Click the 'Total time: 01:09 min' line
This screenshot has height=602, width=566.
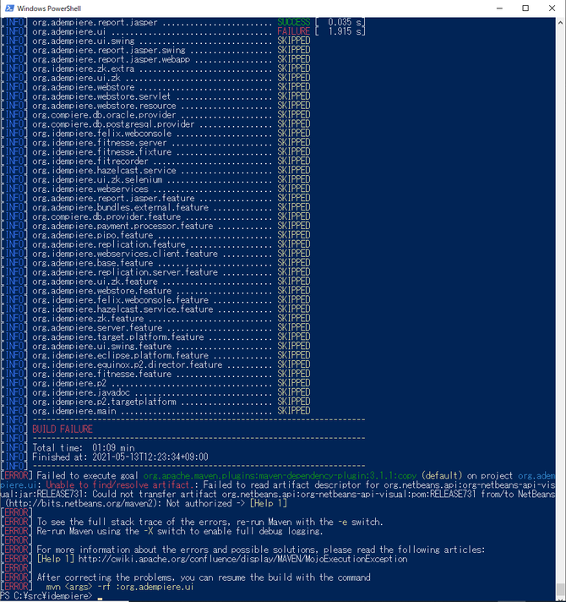(x=84, y=447)
